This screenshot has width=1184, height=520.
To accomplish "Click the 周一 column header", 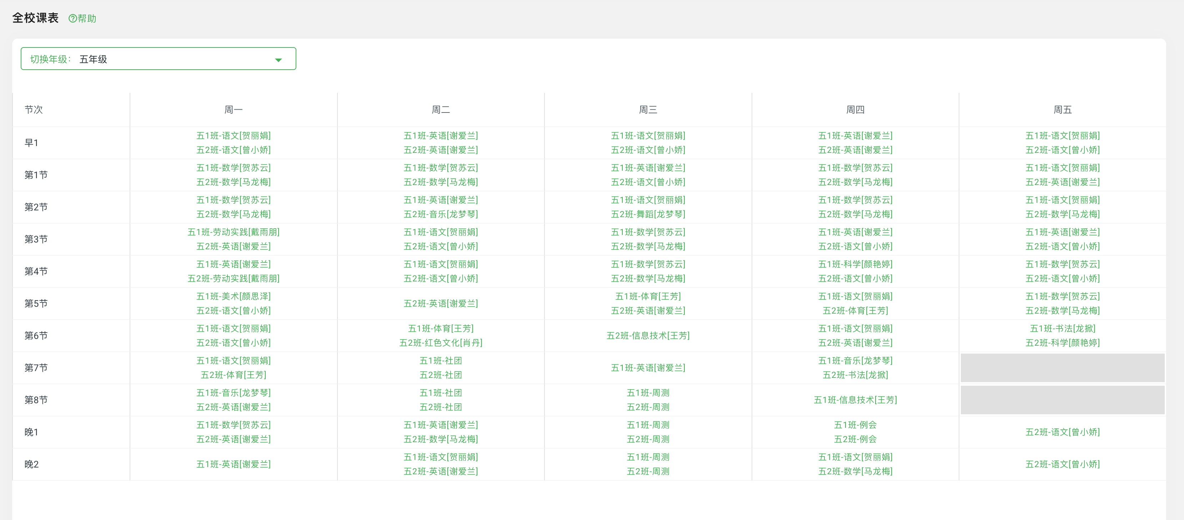I will [233, 109].
